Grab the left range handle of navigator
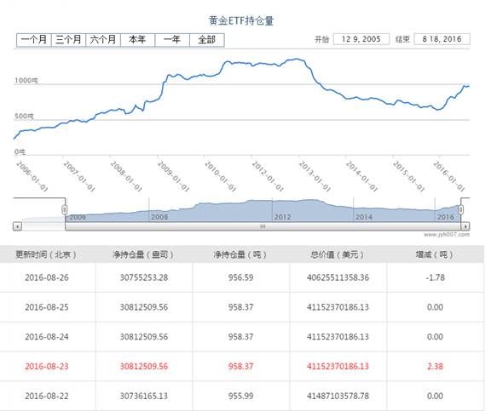Screen dimensions: 491x411 pyautogui.click(x=65, y=209)
